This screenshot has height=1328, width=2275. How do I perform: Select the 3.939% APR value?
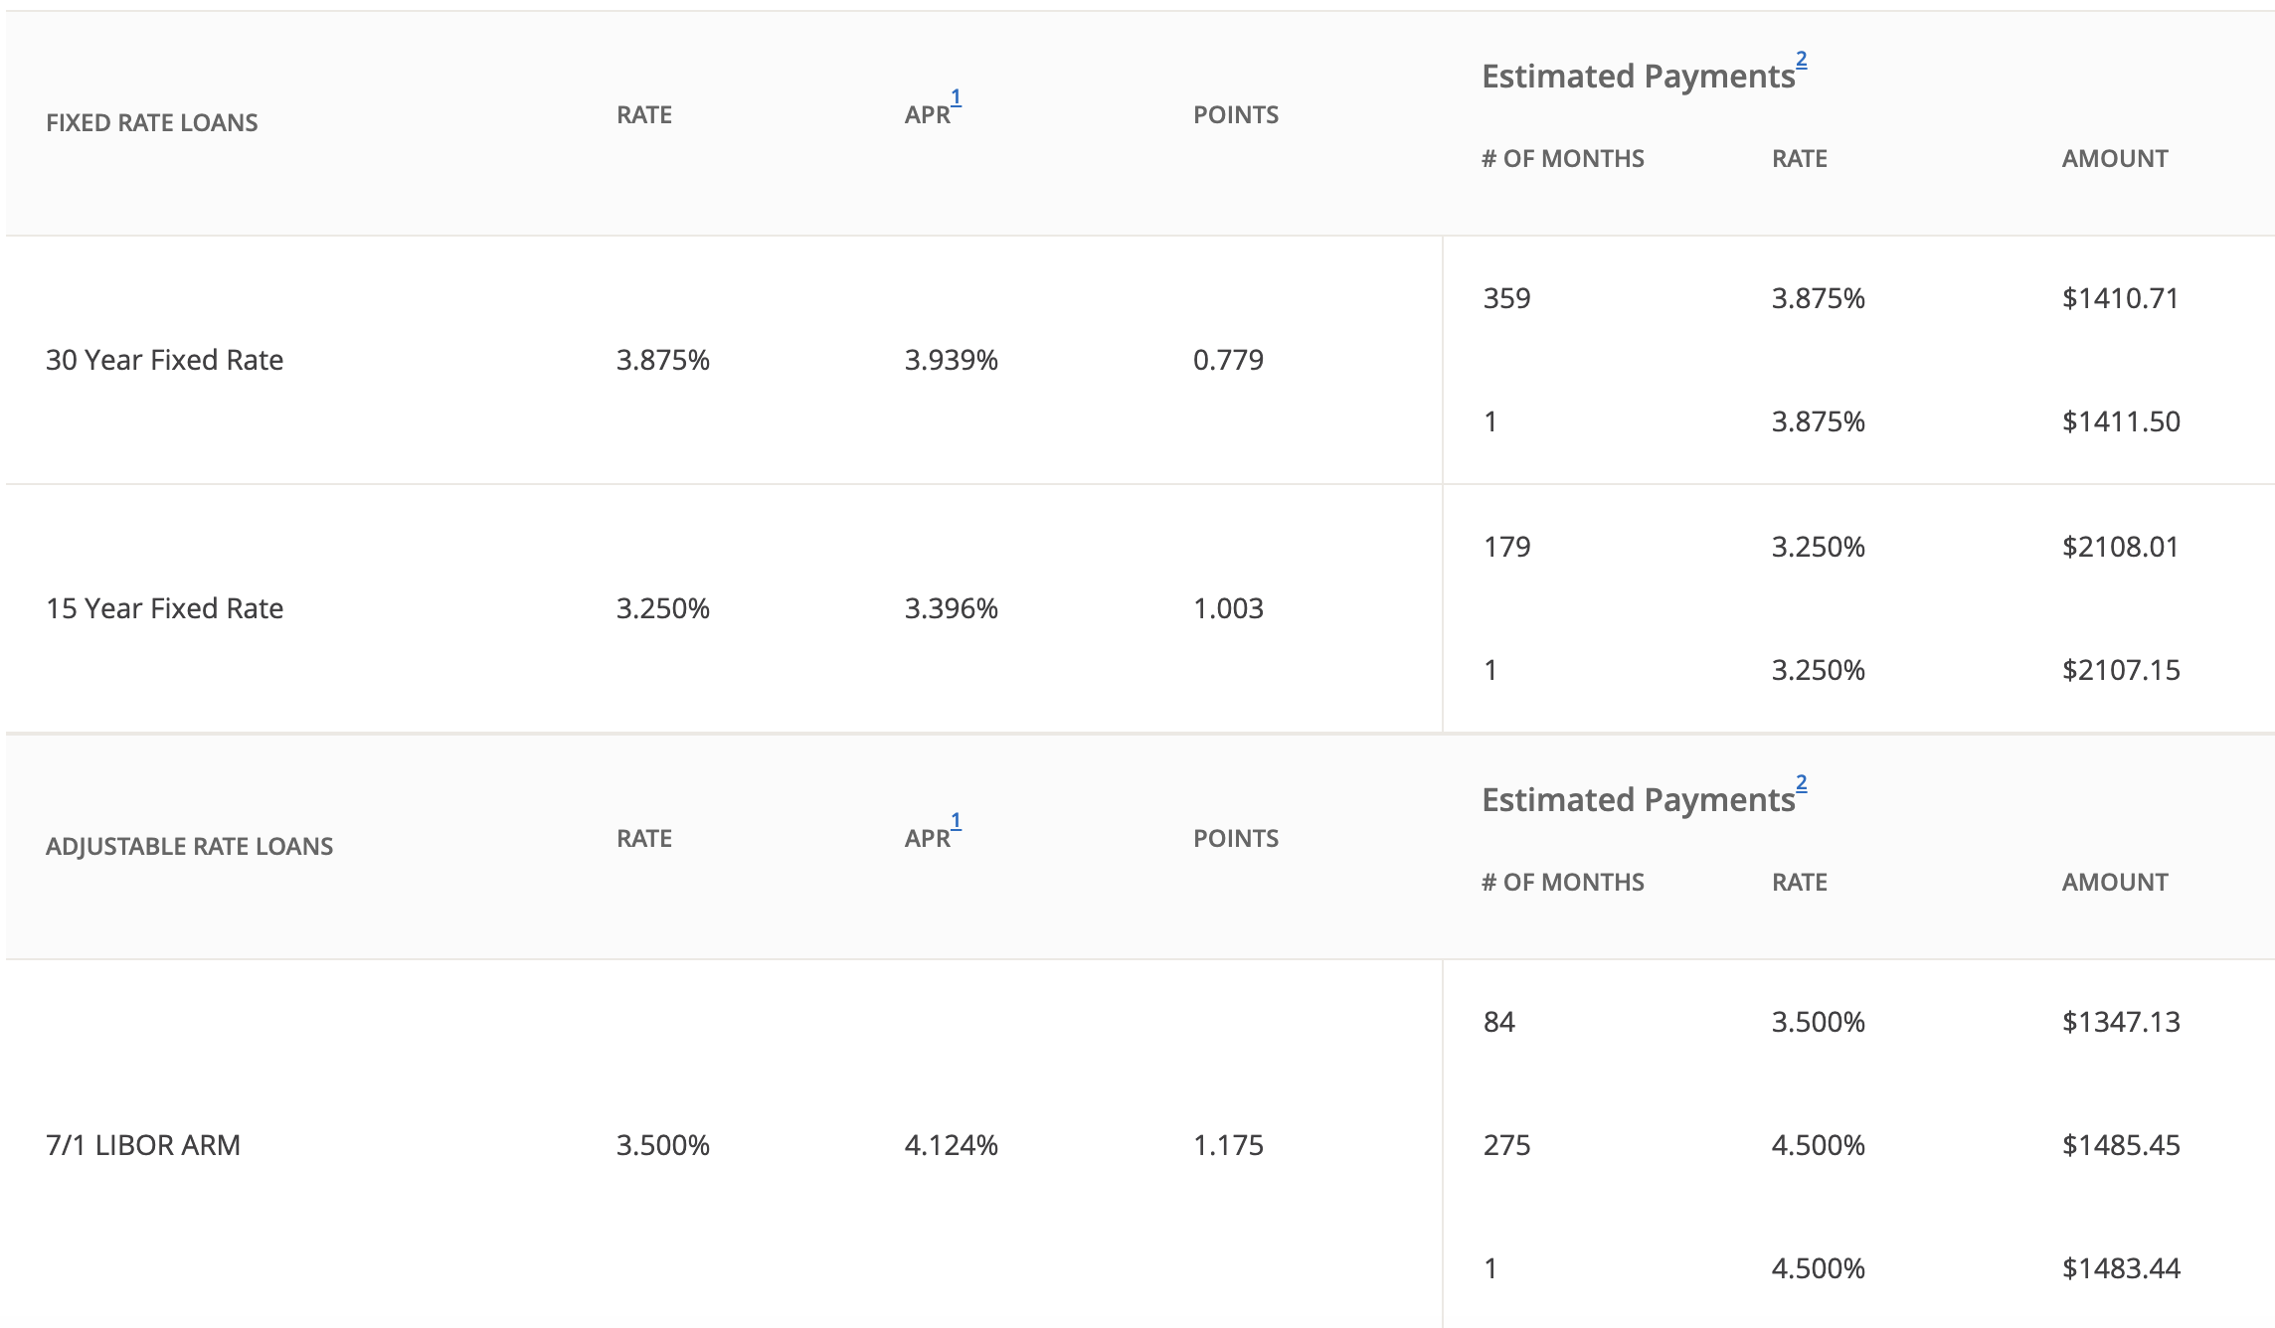click(x=950, y=360)
